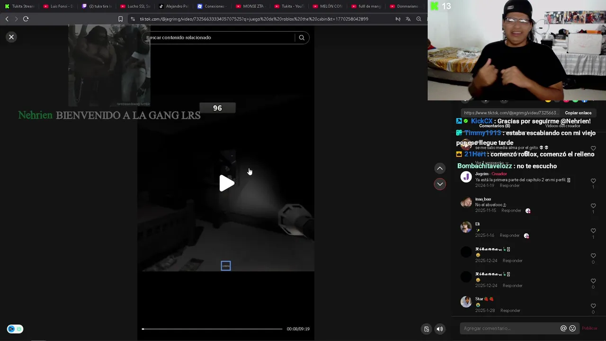Click site info icon in address bar
Viewport: 606px width, 341px height.
133,19
